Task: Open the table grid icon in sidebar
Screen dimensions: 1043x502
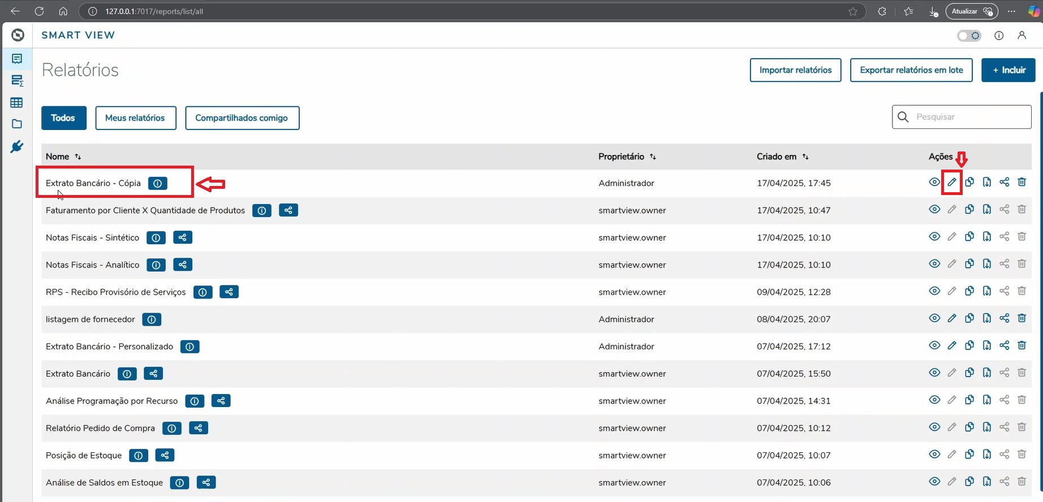Action: pyautogui.click(x=17, y=103)
